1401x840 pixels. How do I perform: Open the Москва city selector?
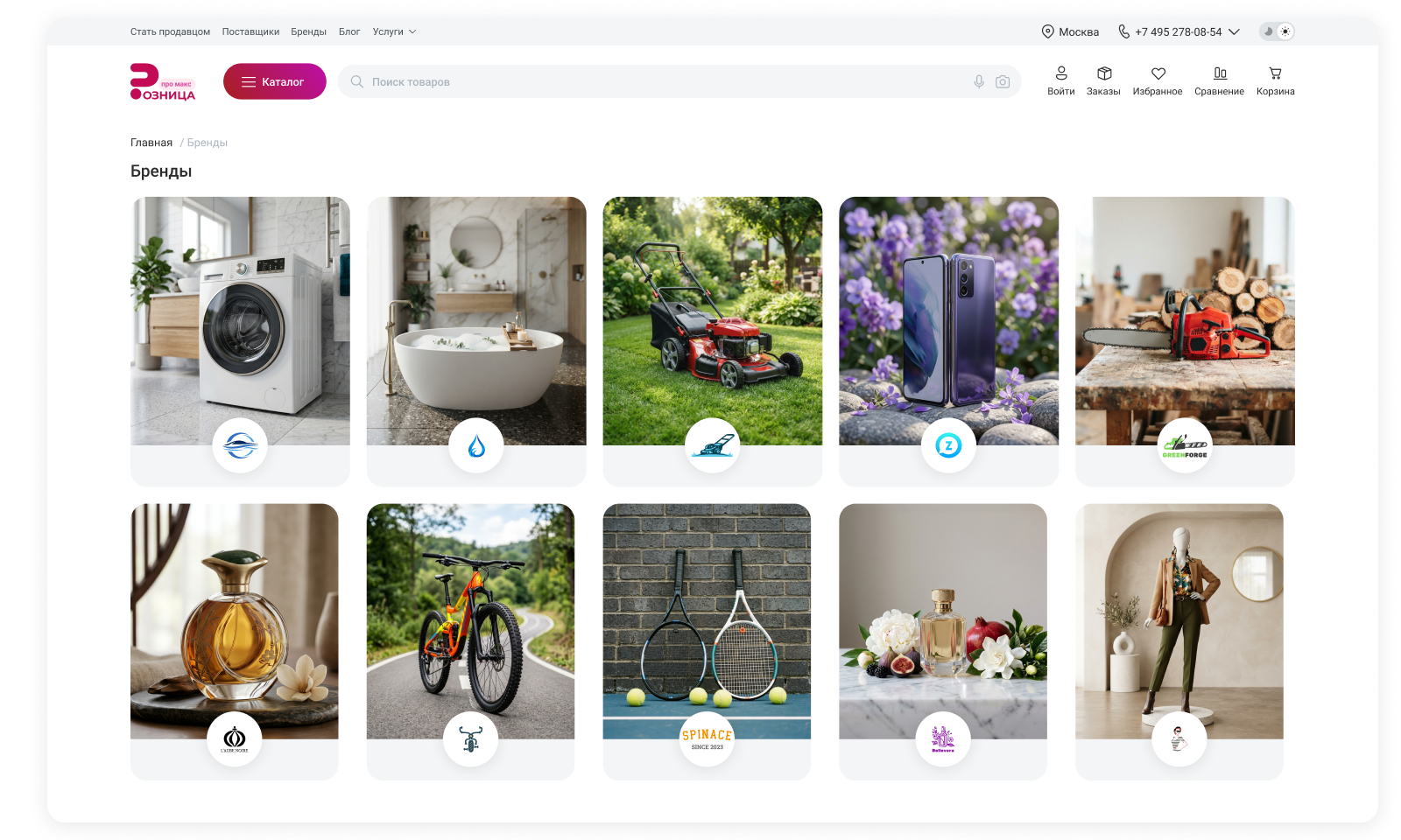click(x=1070, y=31)
